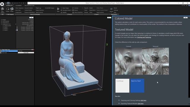The height and width of the screenshot is (107, 190).
Task: Switch to the ALIGNMENT ribbon tab
Action: point(18,6)
